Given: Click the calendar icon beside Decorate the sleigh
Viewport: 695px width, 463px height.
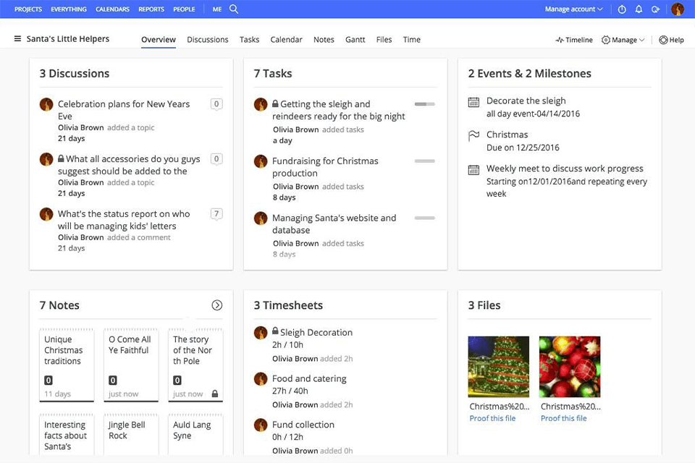Looking at the screenshot, I should point(473,102).
